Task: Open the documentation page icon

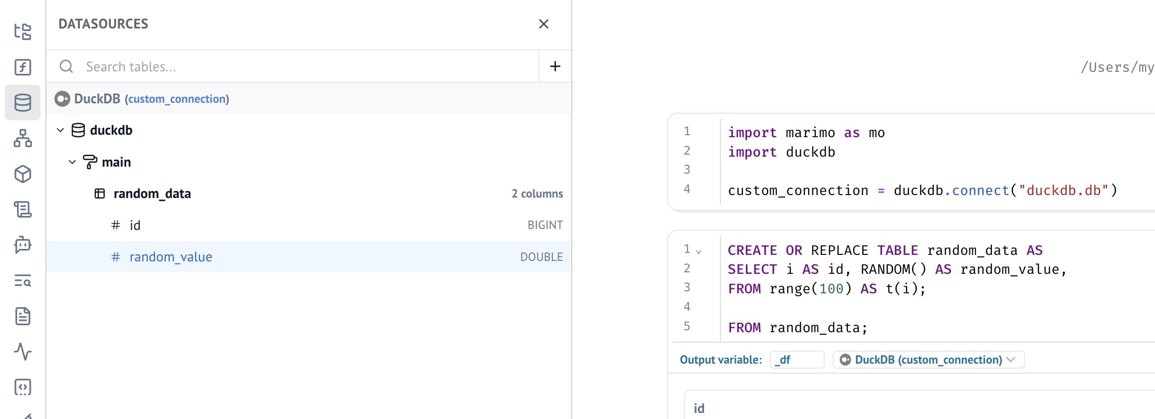Action: pyautogui.click(x=22, y=316)
